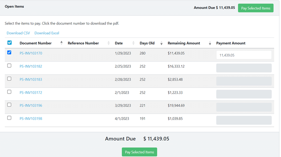The height and width of the screenshot is (157, 281).
Task: Open PS-INV103172 invoice link
Action: [31, 93]
